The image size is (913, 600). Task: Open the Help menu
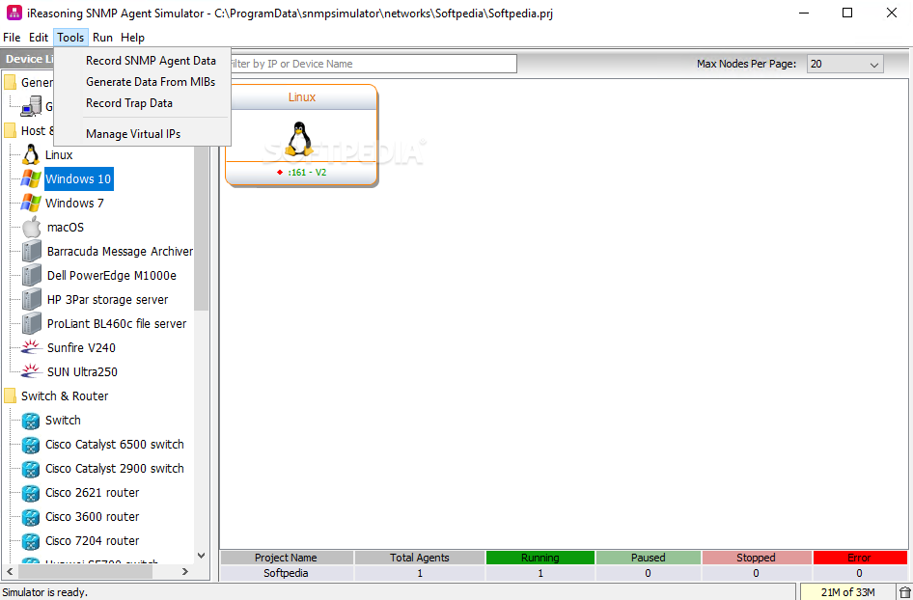click(x=133, y=38)
